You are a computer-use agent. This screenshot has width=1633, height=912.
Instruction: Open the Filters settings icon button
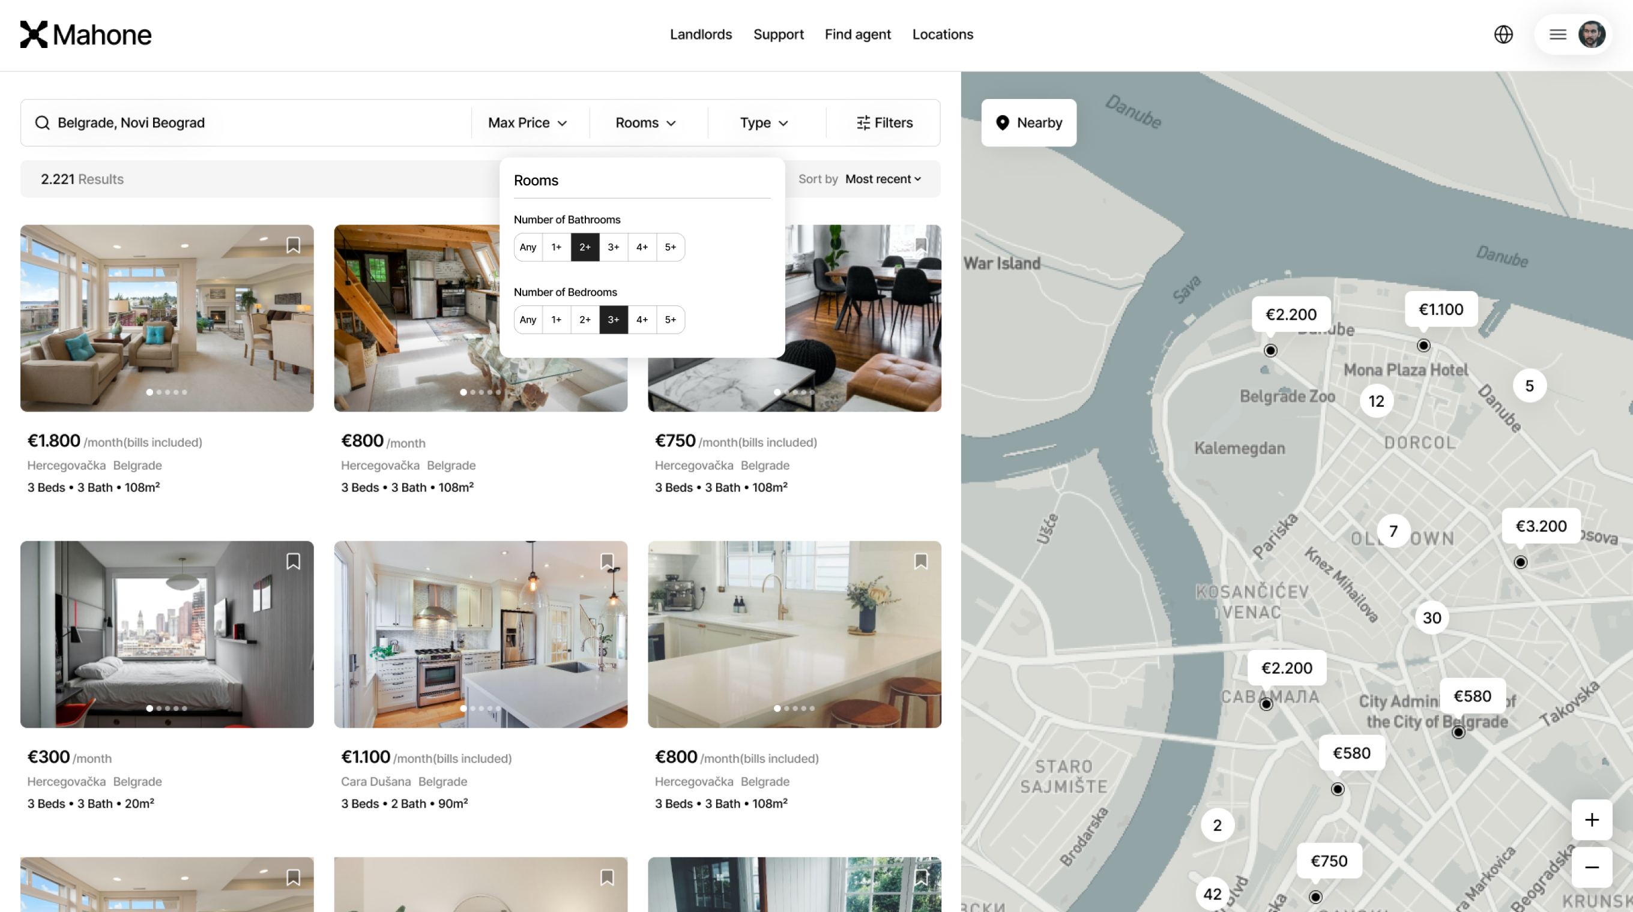tap(884, 123)
